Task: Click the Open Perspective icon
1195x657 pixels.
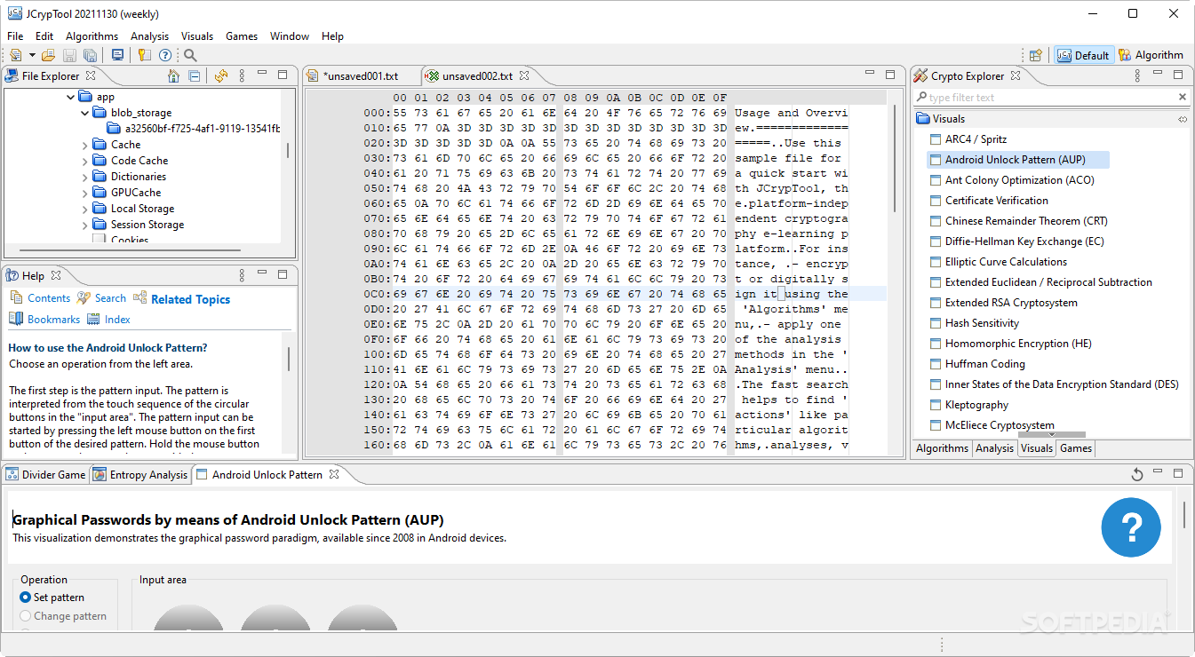Action: coord(1035,55)
